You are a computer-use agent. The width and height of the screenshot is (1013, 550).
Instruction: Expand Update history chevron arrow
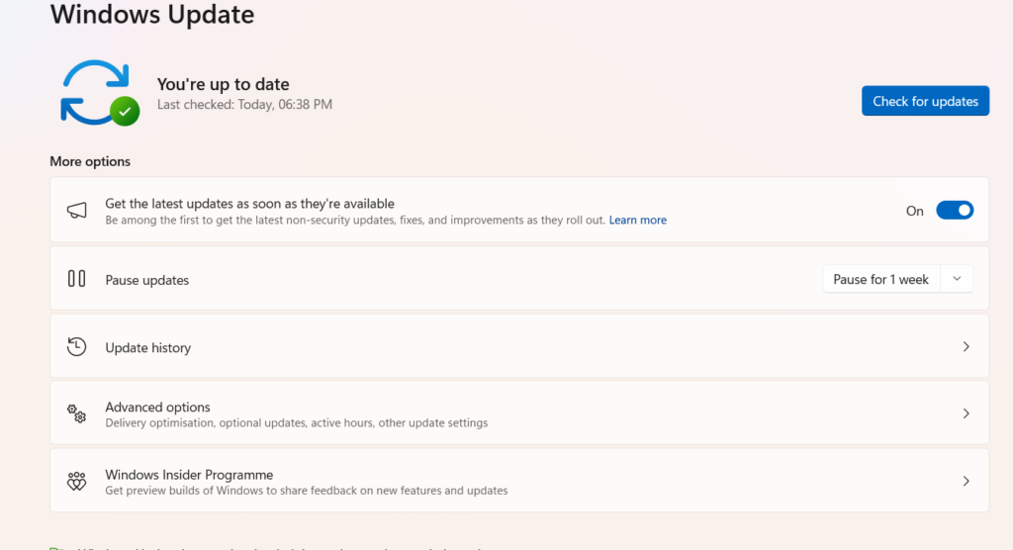[x=966, y=347]
